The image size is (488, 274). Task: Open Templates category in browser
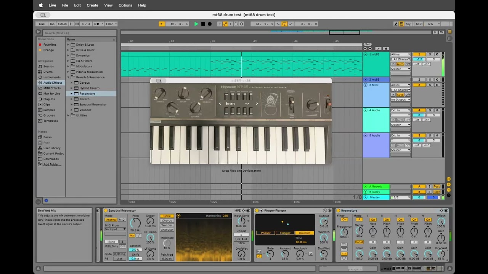[51, 121]
